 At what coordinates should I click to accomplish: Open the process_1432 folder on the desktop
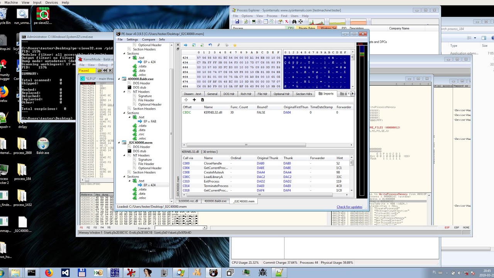[22, 198]
